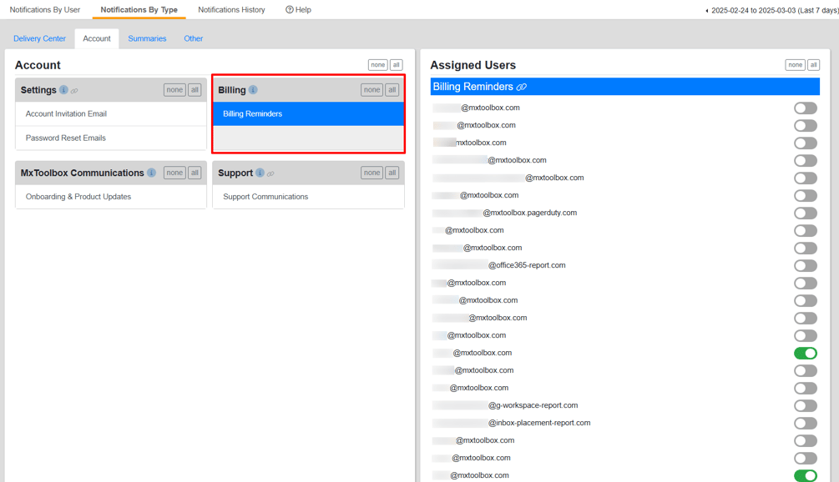Image resolution: width=839 pixels, height=482 pixels.
Task: Enable the toggle for the pagerduty.com address
Action: click(805, 213)
